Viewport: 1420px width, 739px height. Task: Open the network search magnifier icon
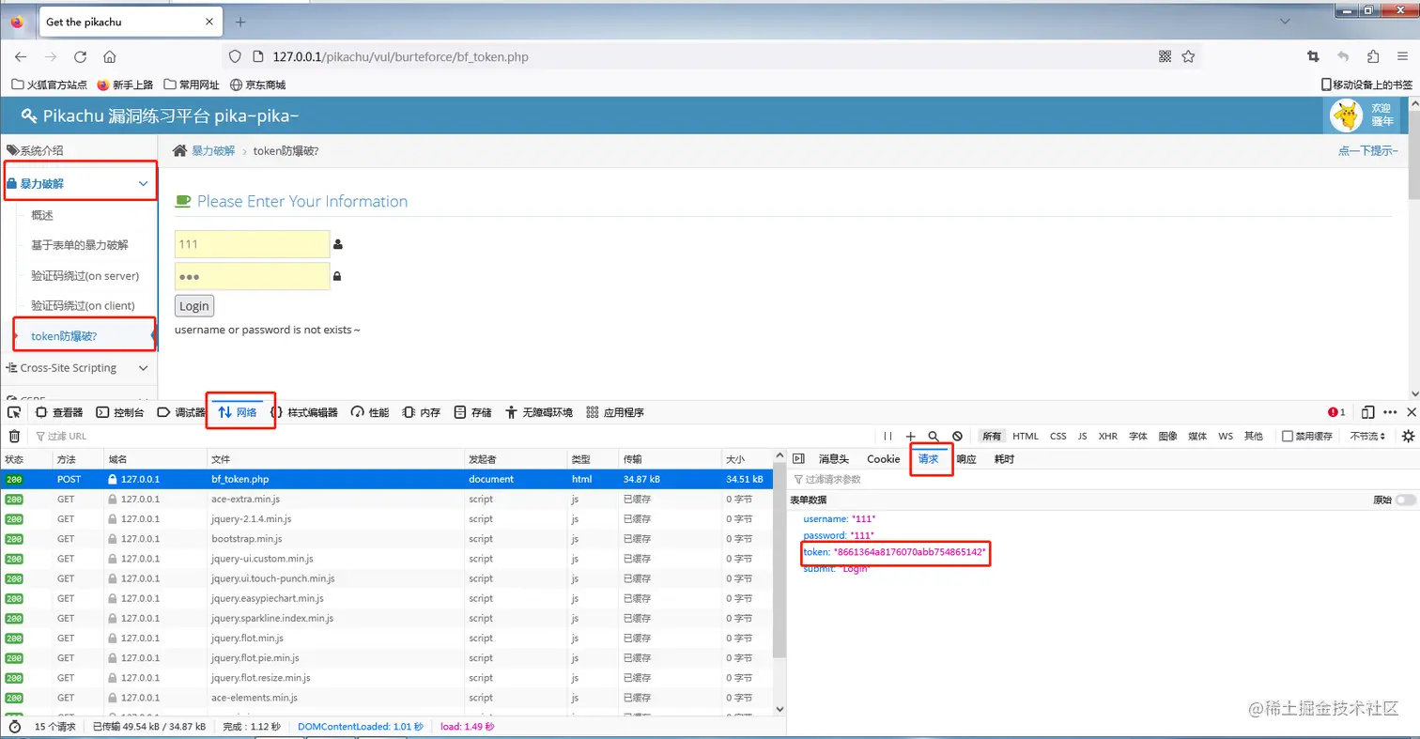click(x=934, y=436)
